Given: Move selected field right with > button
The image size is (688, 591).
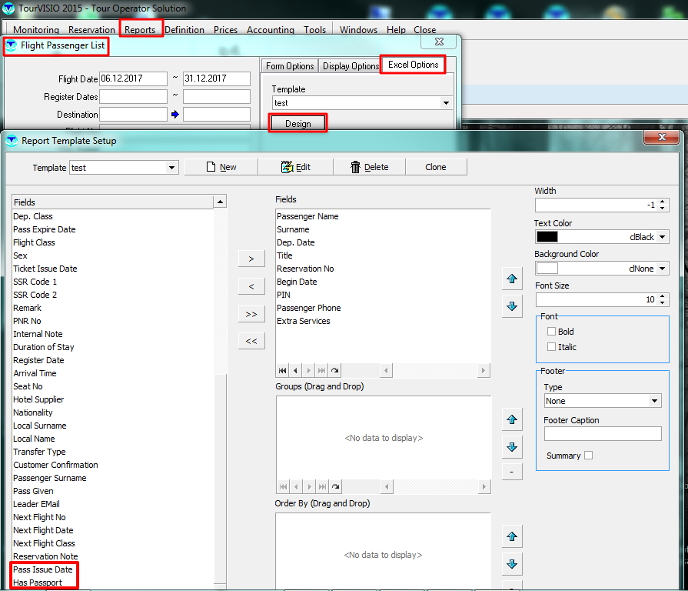Looking at the screenshot, I should (251, 259).
